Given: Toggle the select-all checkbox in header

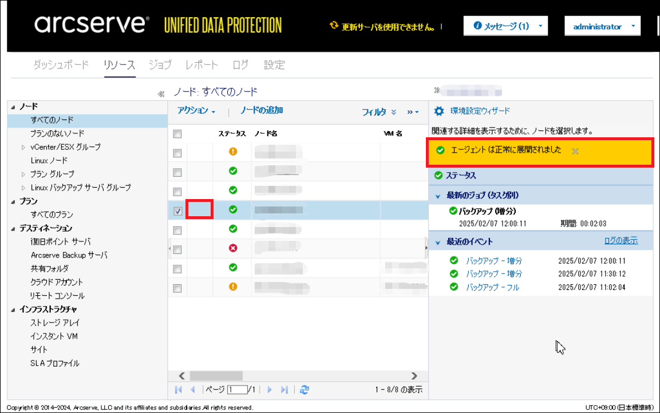Looking at the screenshot, I should (177, 134).
